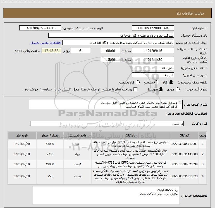Click the تاریخ نیاز column header
This screenshot has width=215, height=208.
[x=22, y=135]
